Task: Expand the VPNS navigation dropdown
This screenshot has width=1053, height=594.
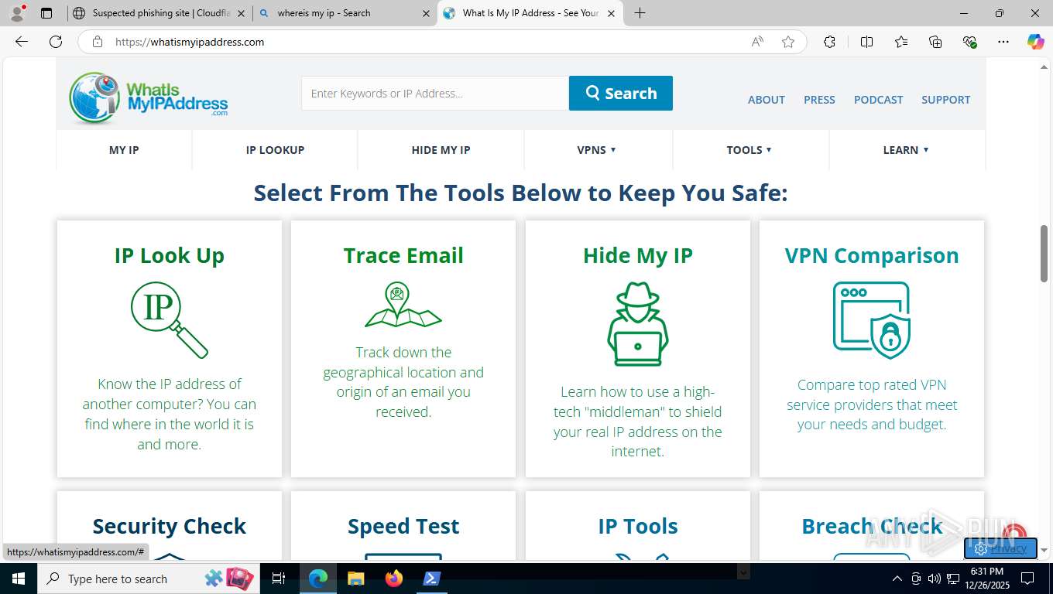Action: [597, 150]
